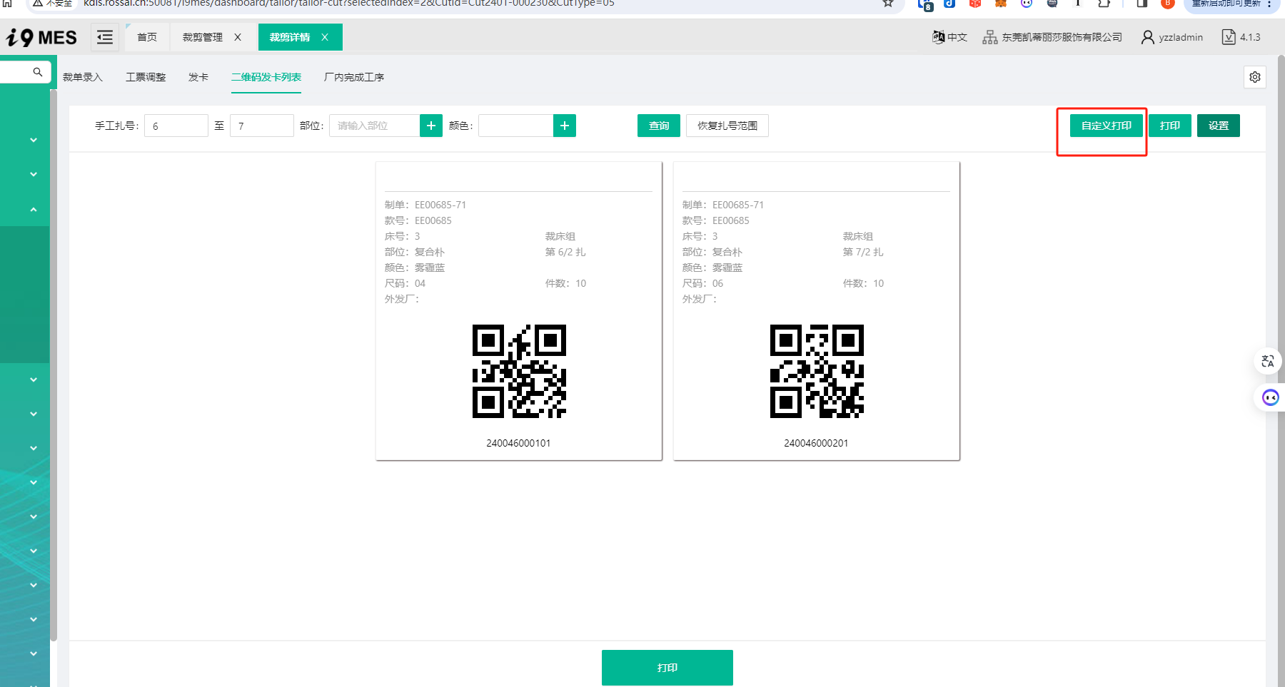Image resolution: width=1285 pixels, height=687 pixels.
Task: Click the large bottom 打印 button
Action: pyautogui.click(x=667, y=668)
